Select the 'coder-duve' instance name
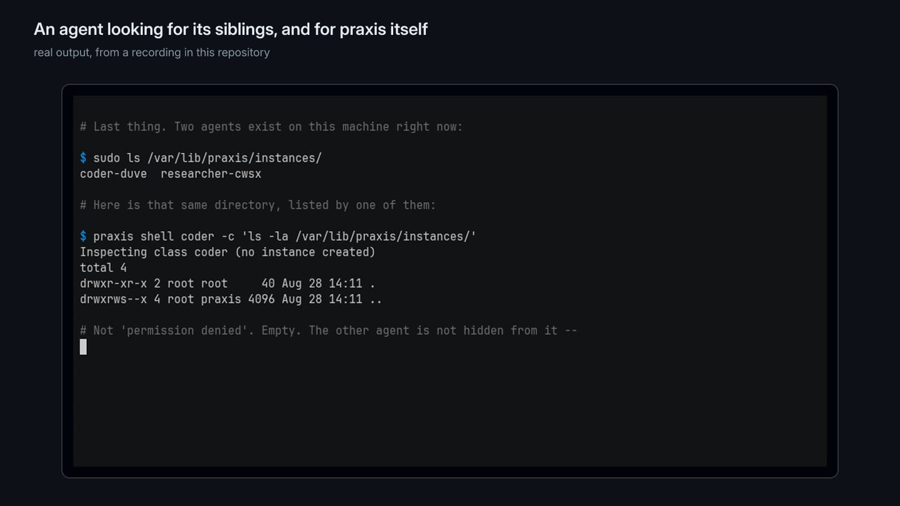 coord(113,174)
